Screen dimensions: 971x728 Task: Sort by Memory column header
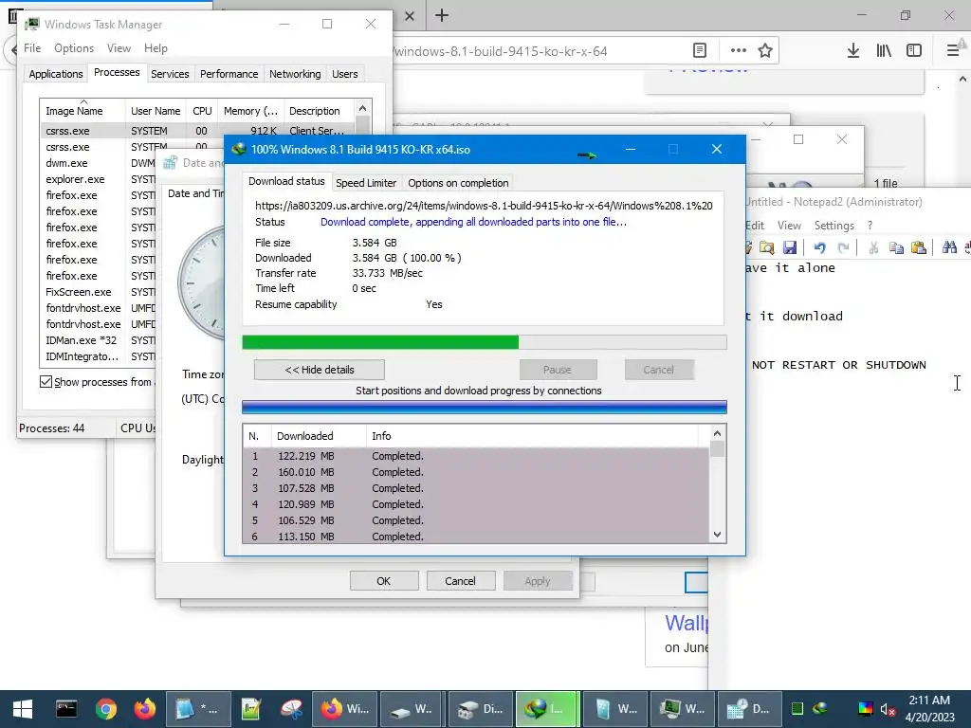click(x=250, y=111)
